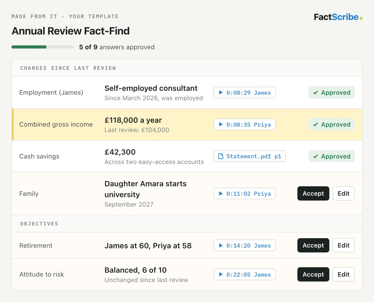Click the '5 of 9 answers approved' text

pyautogui.click(x=117, y=47)
